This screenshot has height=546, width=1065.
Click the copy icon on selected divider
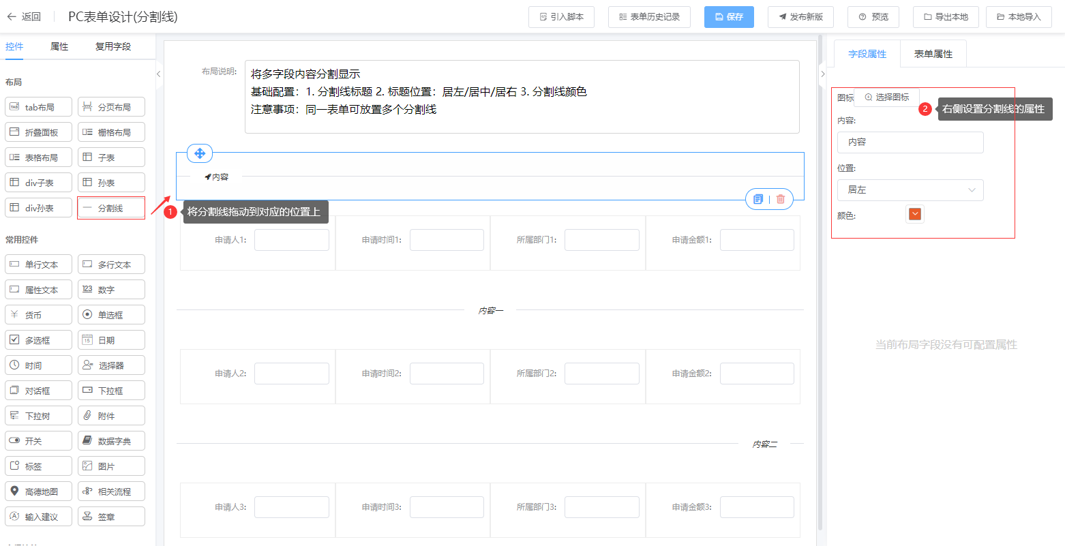click(x=757, y=199)
